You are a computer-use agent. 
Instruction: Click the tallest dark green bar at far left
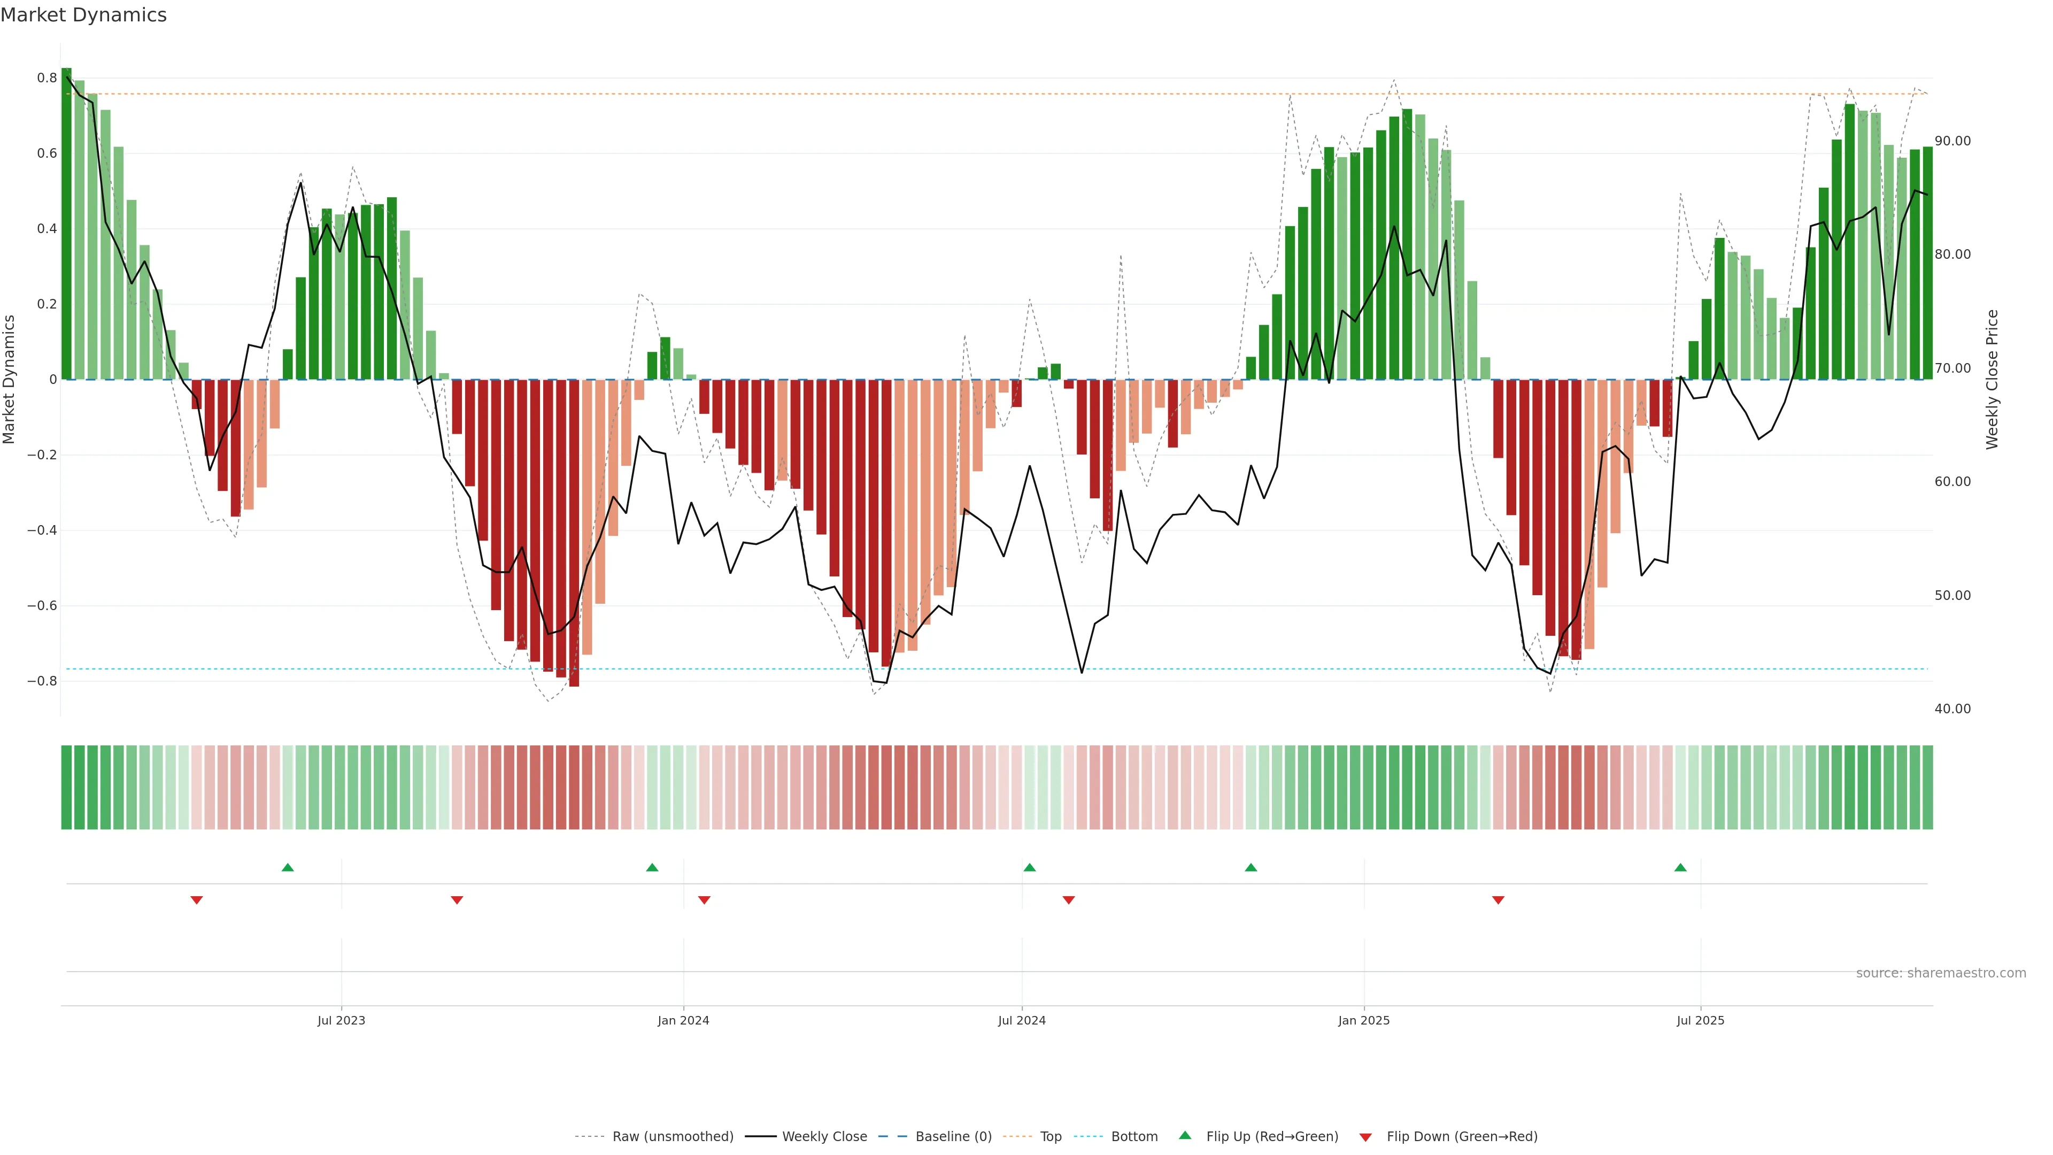coord(66,223)
